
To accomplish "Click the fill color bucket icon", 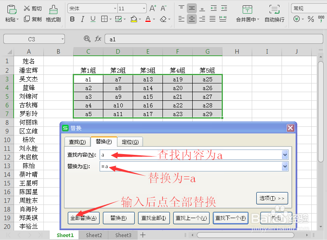I will (134, 19).
